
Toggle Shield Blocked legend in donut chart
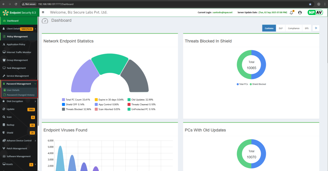tap(258, 84)
